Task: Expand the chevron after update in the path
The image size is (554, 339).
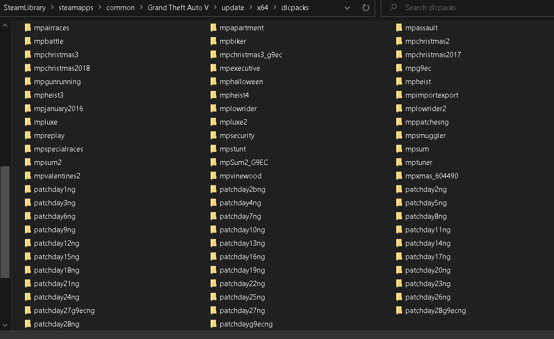Action: click(251, 7)
